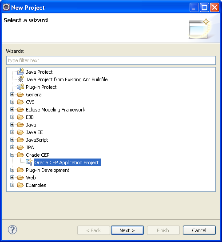Click the EJB folder icon

click(20, 117)
